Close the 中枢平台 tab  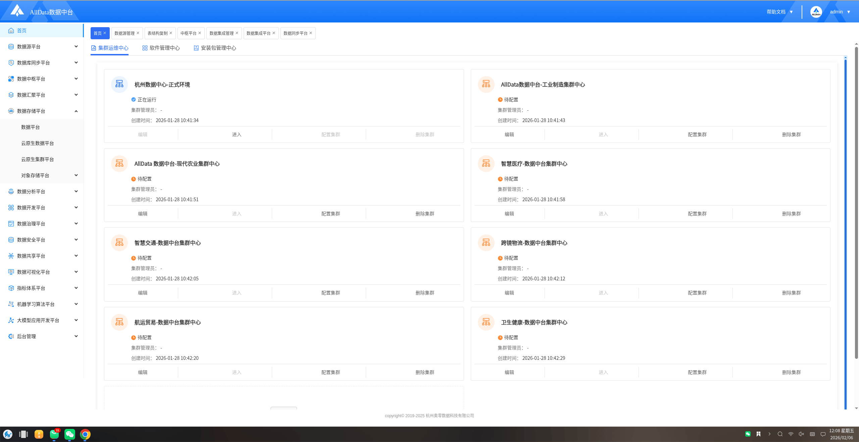[x=200, y=33]
